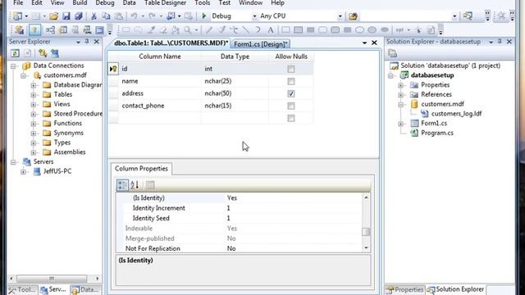Select the Stored Procedures folder
525x295 pixels.
click(78, 114)
